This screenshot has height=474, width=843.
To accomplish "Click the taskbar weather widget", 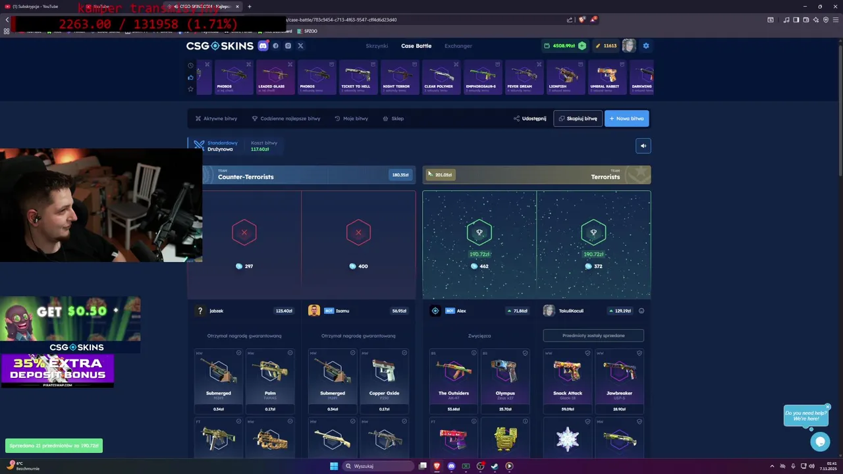I will [23, 466].
